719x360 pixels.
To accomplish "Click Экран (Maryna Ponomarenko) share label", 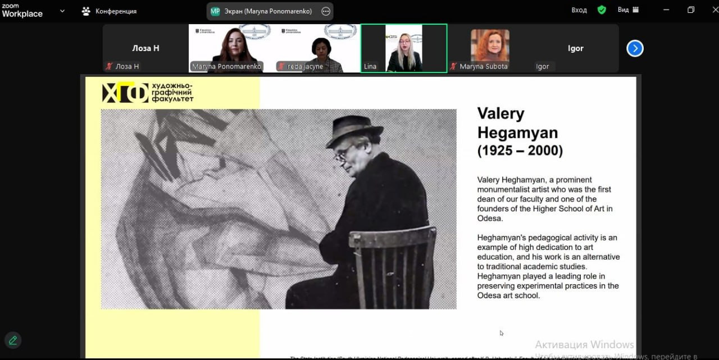I will tap(269, 11).
